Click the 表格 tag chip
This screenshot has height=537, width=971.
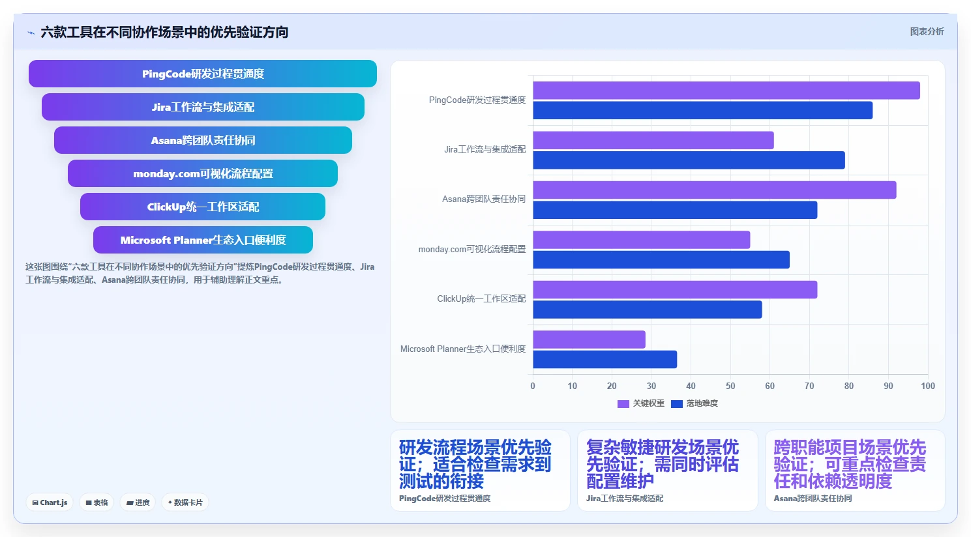point(97,502)
